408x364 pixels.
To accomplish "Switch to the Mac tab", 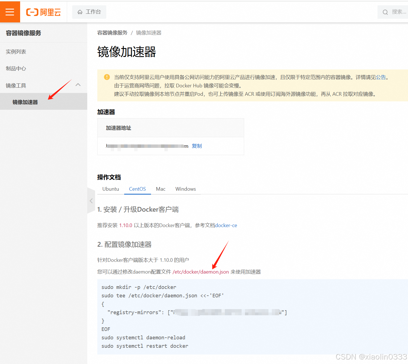I will tap(161, 189).
